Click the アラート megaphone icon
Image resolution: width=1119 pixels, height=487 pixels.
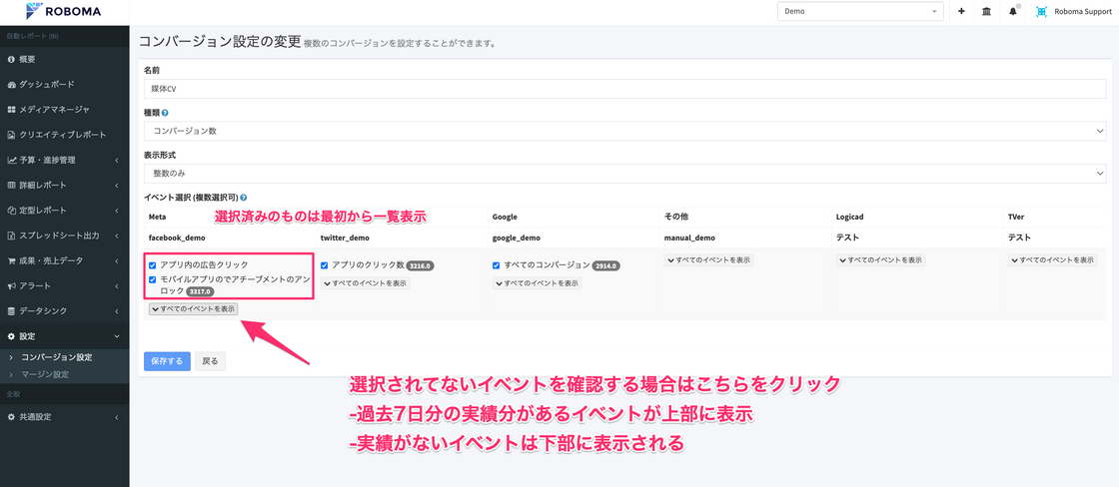coord(11,286)
